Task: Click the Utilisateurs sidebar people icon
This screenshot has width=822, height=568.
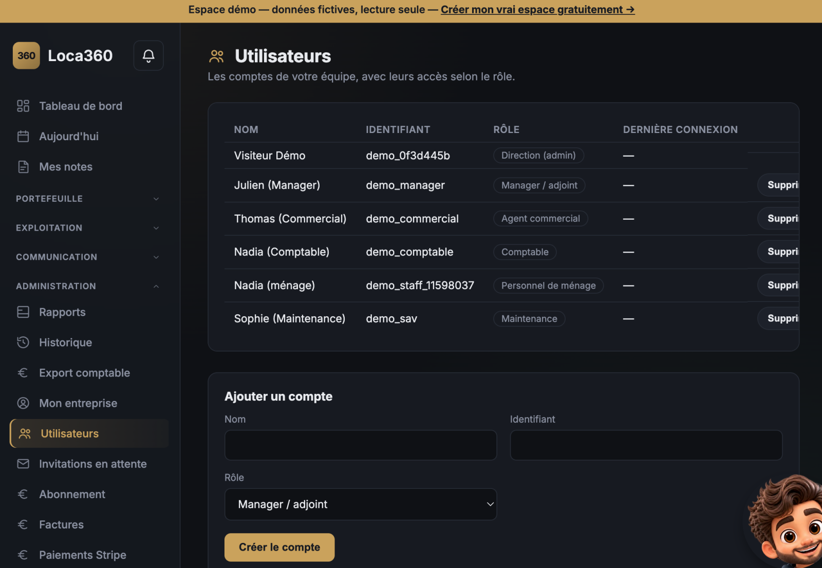Action: (25, 433)
